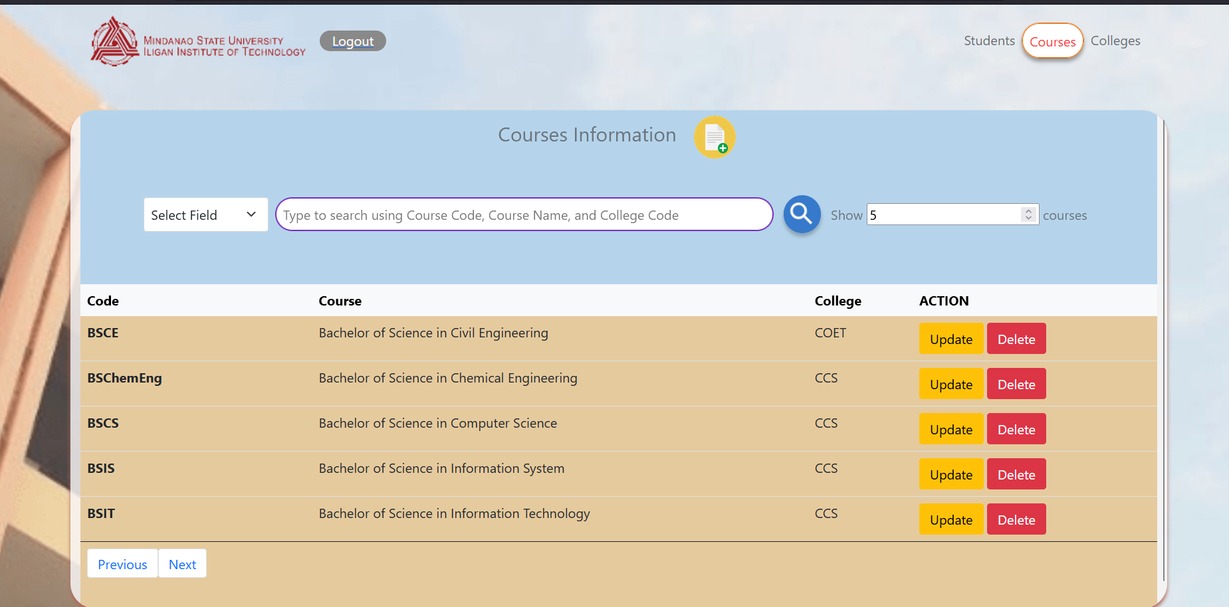1229x607 pixels.
Task: Delete the BSChemEng course entry
Action: pyautogui.click(x=1016, y=384)
